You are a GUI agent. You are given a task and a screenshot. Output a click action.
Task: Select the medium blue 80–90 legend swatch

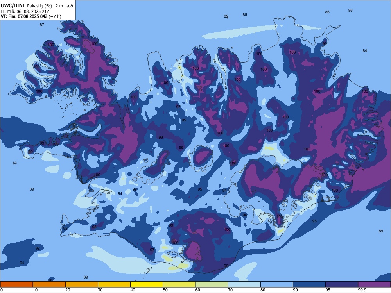point(277,284)
